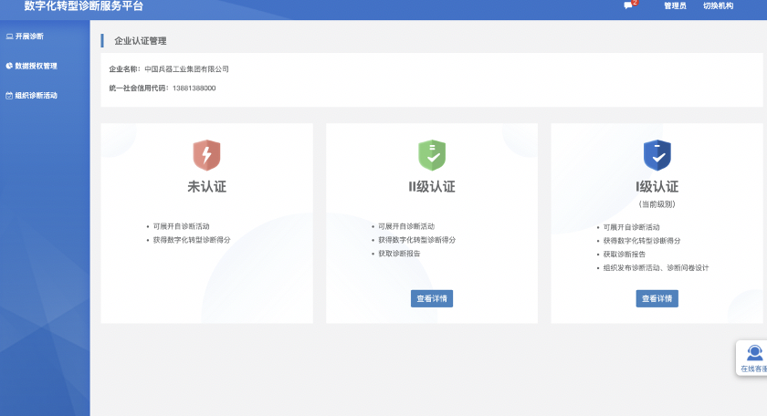
Task: Open 开展诊断 in the sidebar
Action: click(x=29, y=36)
